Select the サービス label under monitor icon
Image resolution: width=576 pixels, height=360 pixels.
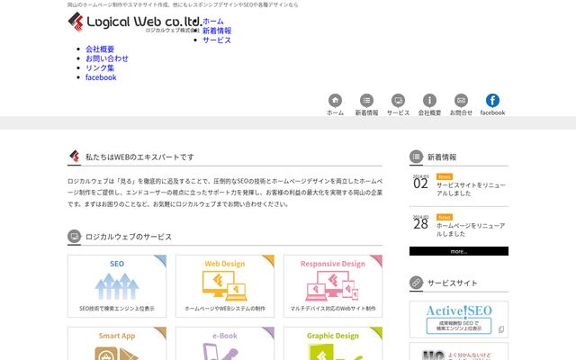398,112
